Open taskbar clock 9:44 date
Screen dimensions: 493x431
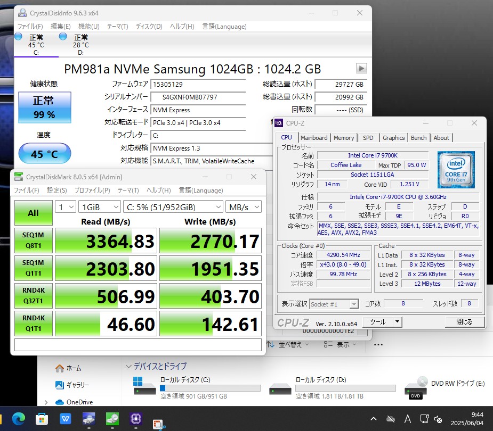coord(467,419)
